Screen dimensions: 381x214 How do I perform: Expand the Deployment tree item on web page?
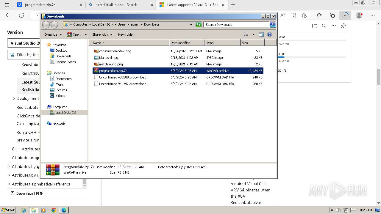click(x=14, y=98)
